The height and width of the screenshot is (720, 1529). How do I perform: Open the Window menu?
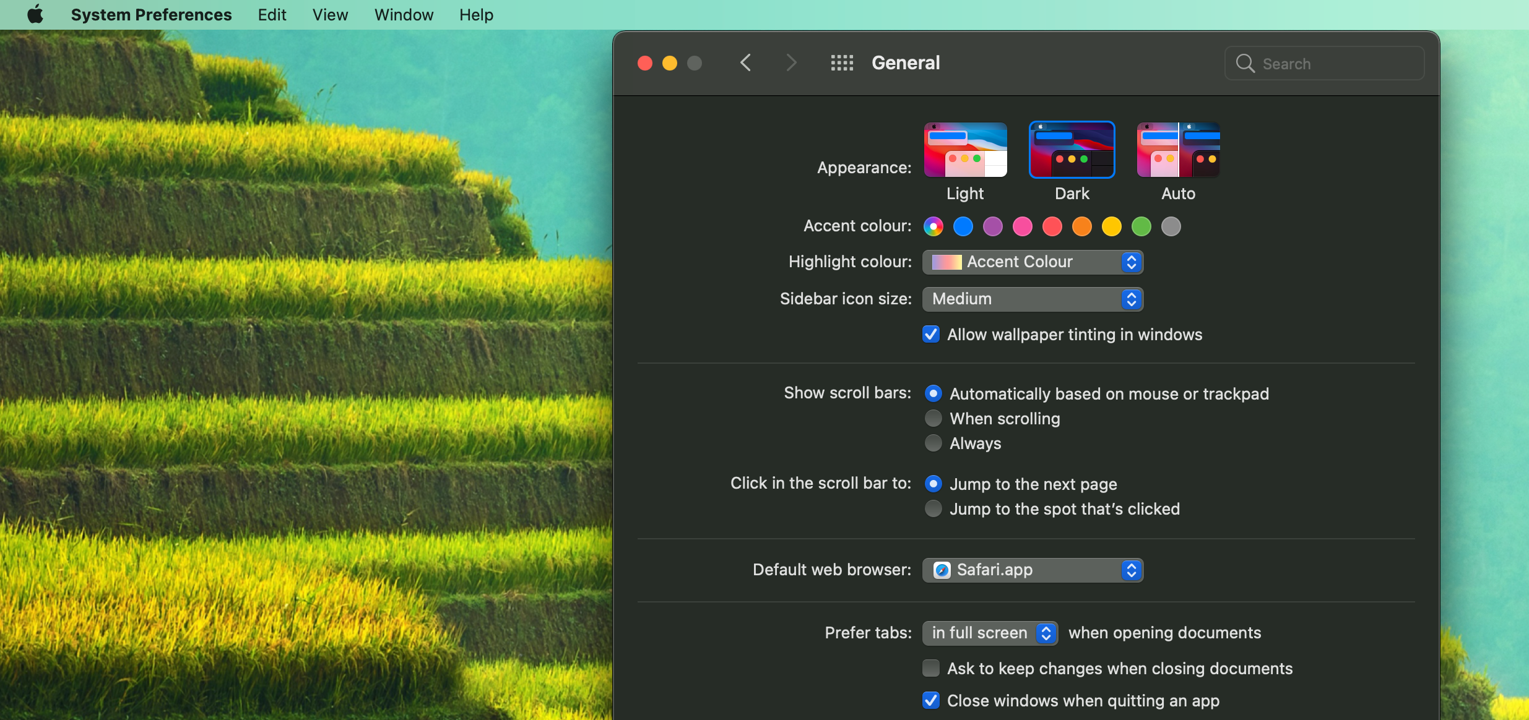404,15
